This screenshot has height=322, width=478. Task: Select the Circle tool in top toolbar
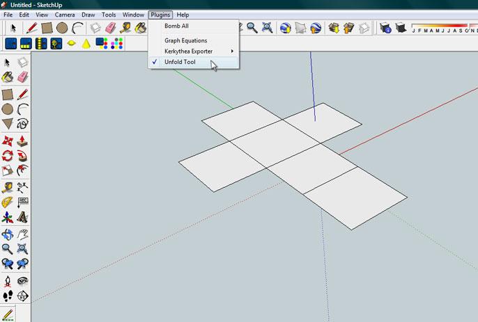pyautogui.click(x=61, y=28)
